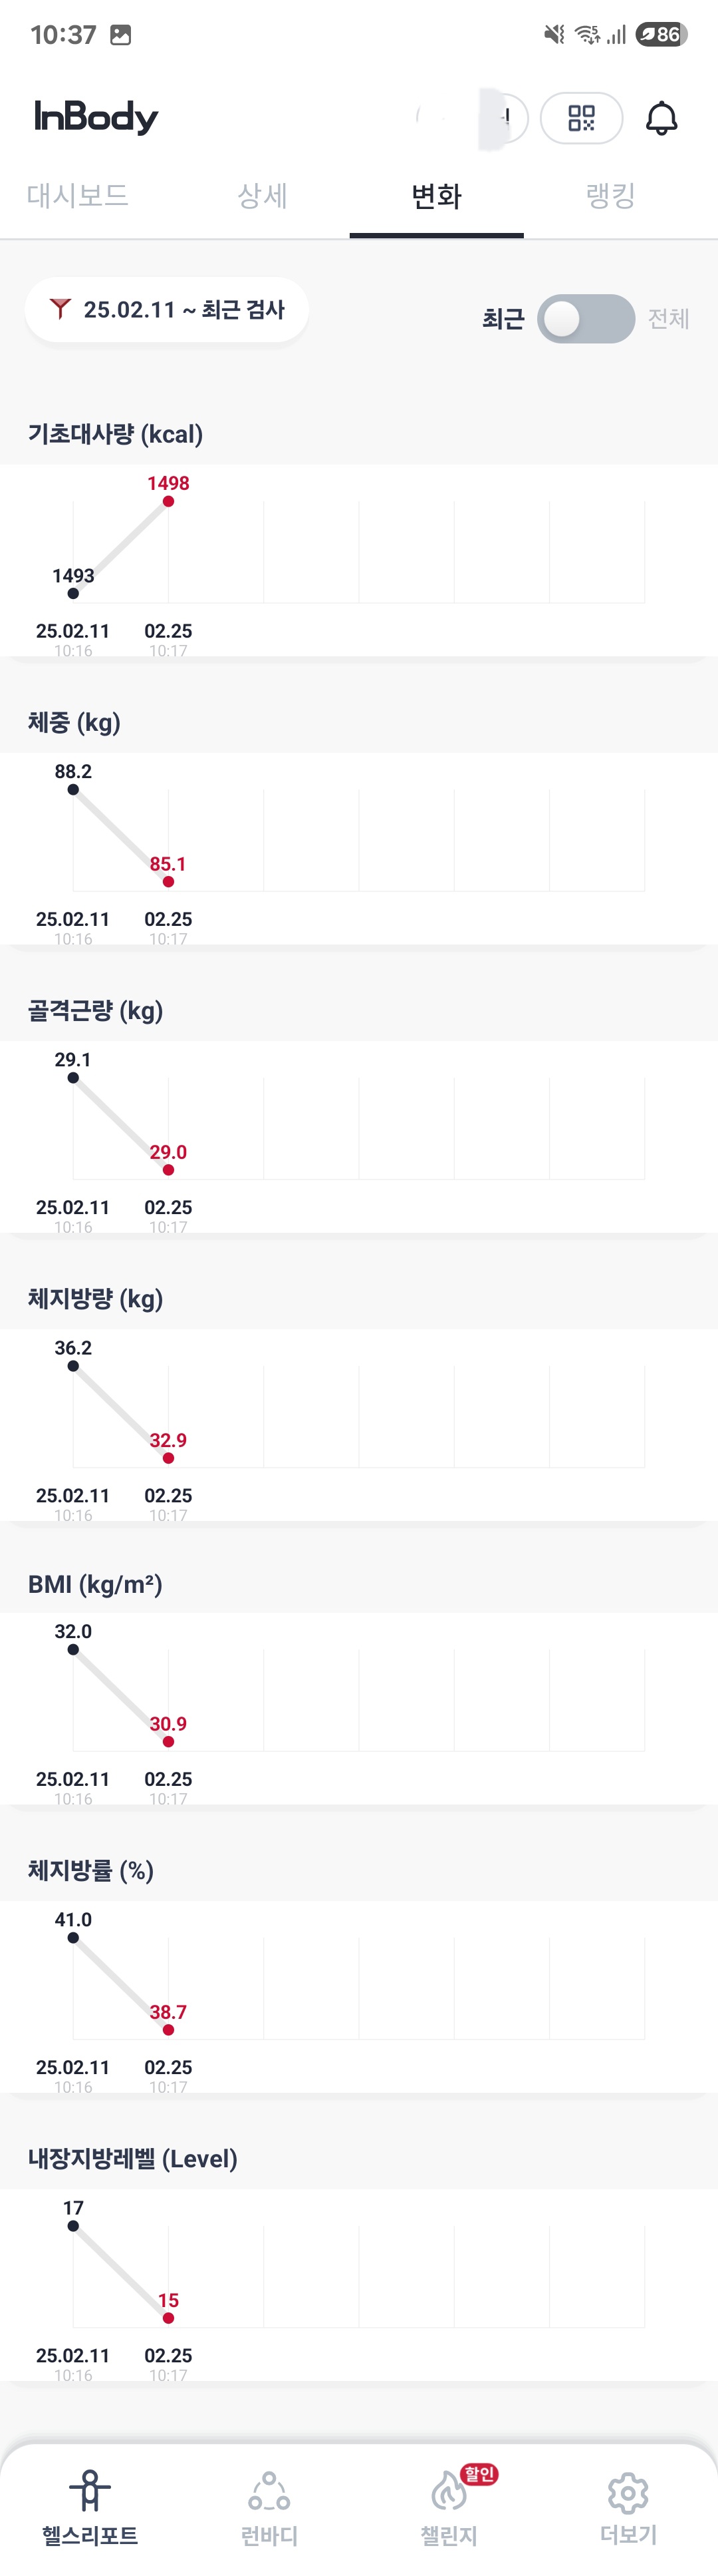Select the 전체 label beside the switch
Viewport: 718px width, 2576px height.
(668, 319)
